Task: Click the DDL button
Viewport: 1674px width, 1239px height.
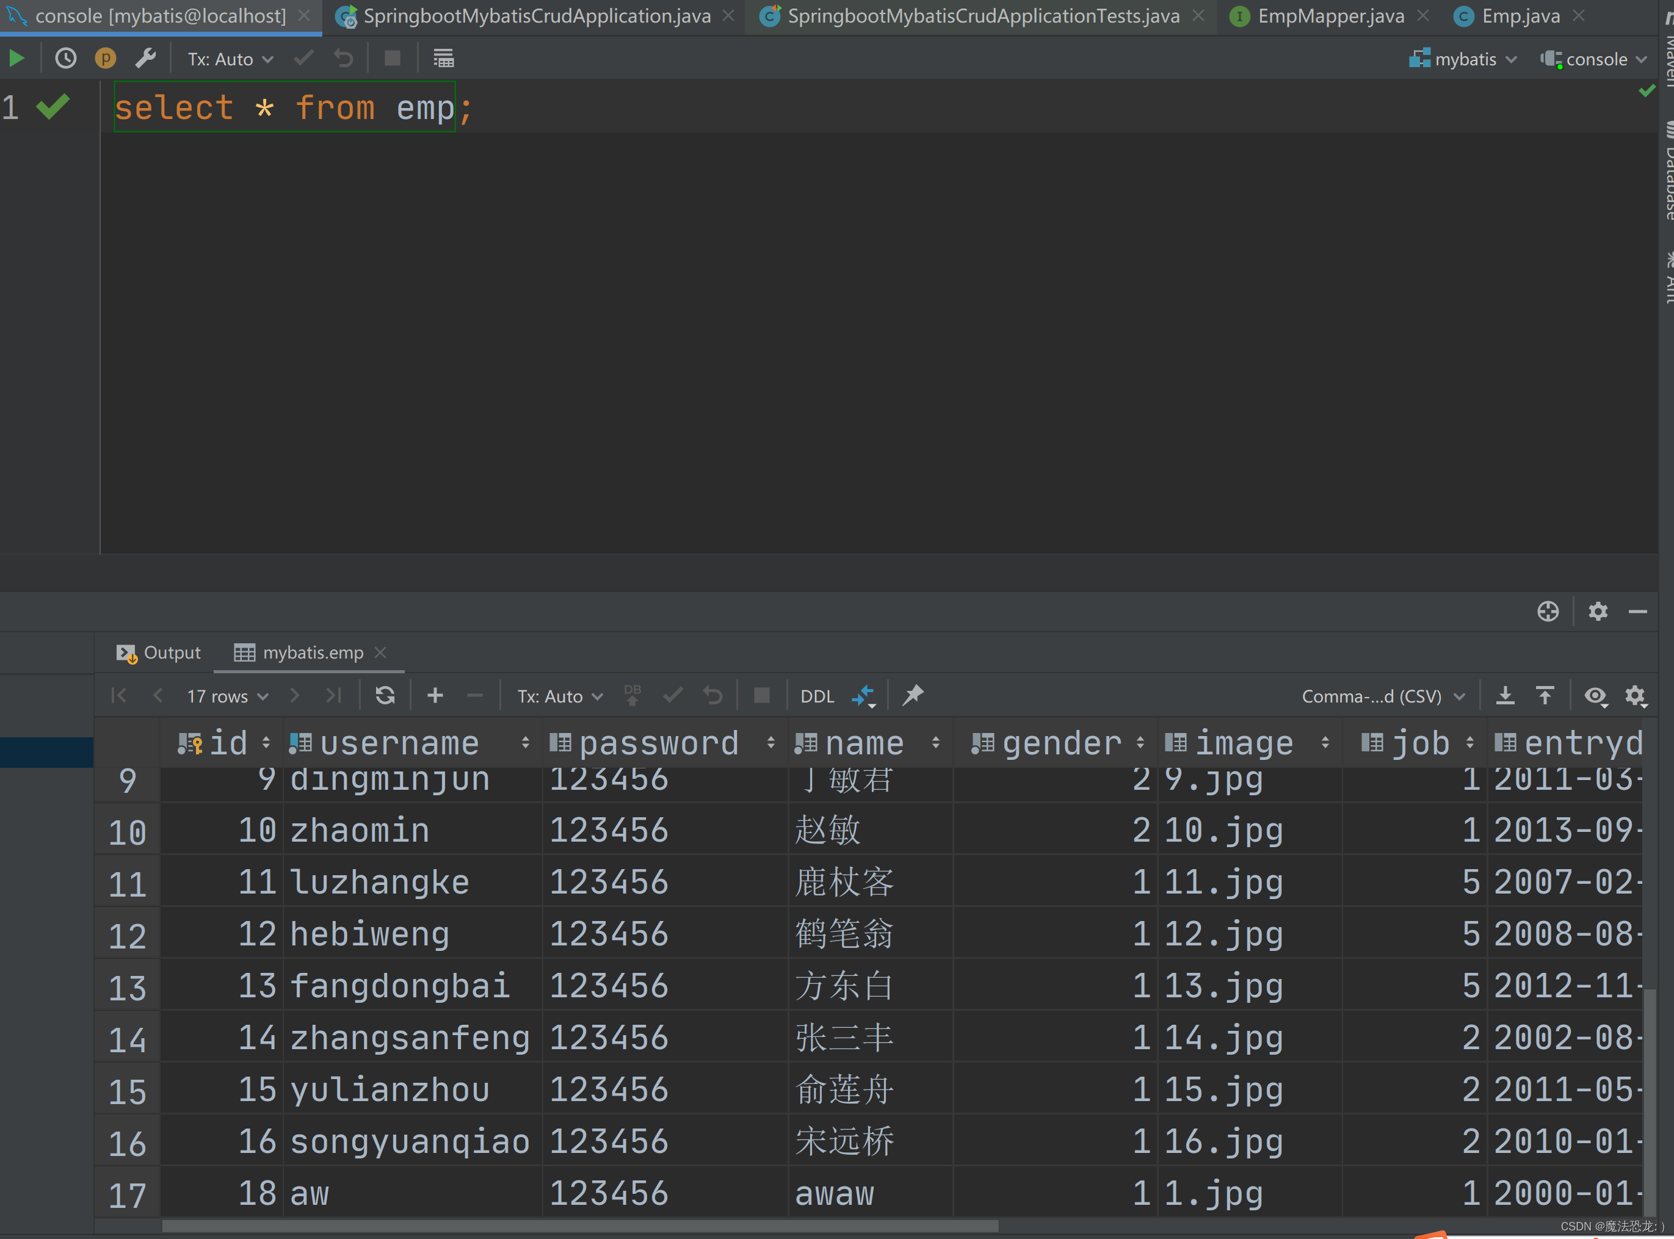Action: (x=816, y=697)
